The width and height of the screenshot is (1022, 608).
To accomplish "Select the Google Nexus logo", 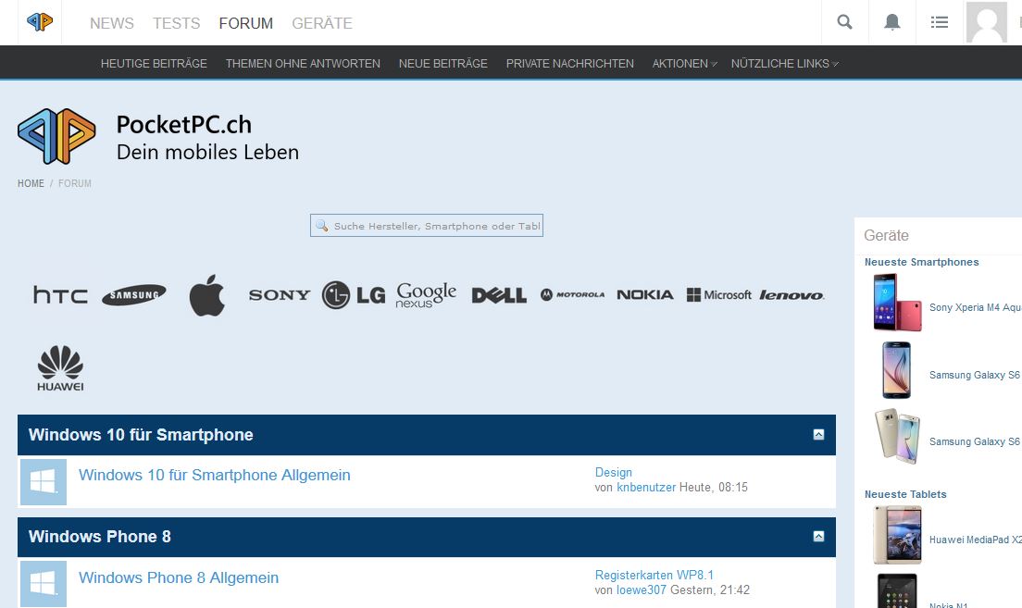I will tap(426, 295).
